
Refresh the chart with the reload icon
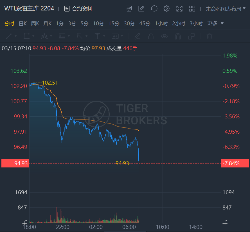point(154,9)
